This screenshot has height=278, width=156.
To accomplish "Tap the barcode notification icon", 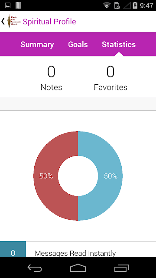I will [x=18, y=6].
